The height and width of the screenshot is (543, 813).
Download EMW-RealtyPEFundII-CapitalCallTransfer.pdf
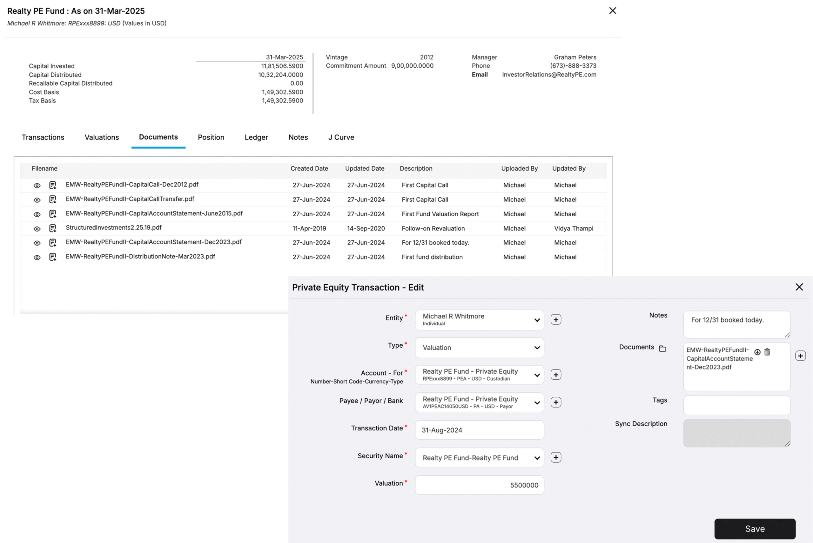(x=53, y=200)
